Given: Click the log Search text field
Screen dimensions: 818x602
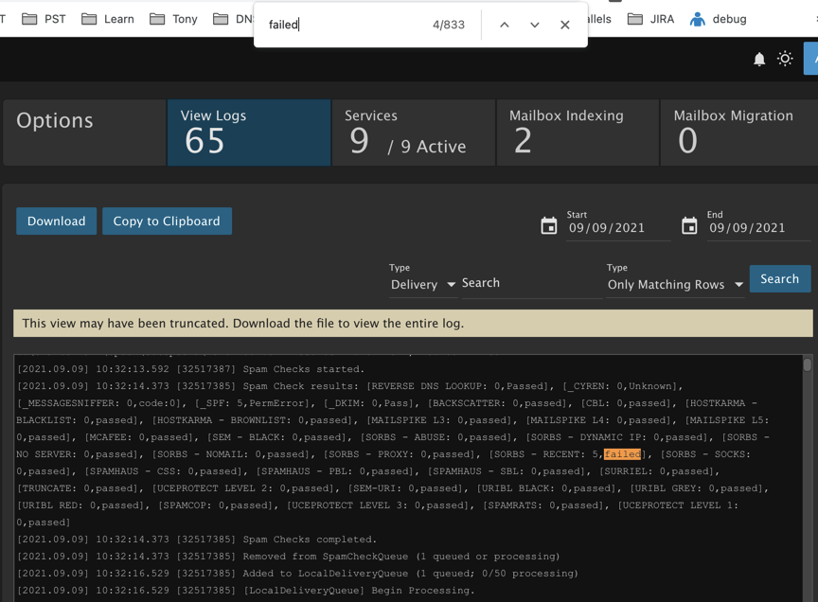Looking at the screenshot, I should tap(528, 283).
